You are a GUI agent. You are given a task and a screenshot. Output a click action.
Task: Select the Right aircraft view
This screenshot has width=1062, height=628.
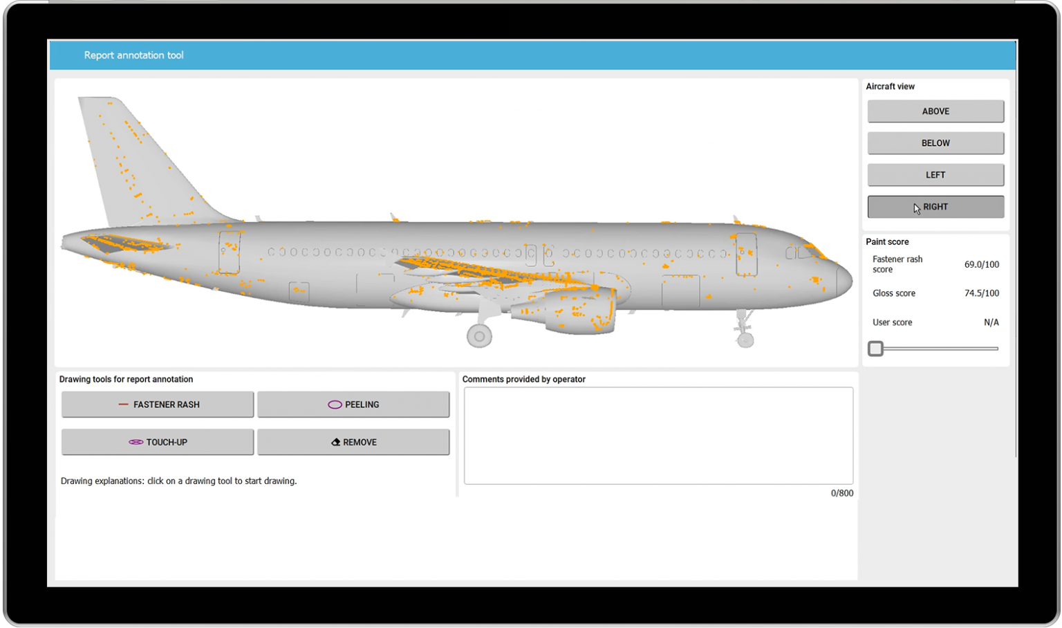(935, 207)
